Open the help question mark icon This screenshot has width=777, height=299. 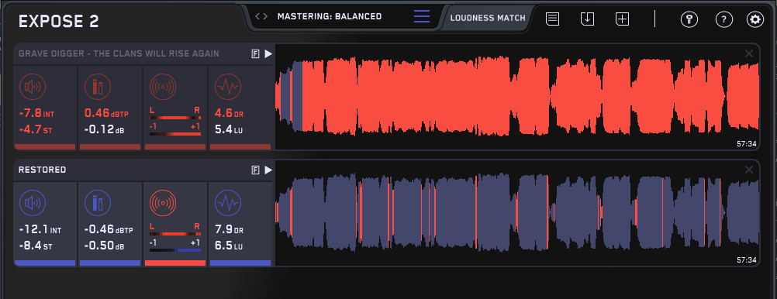pyautogui.click(x=724, y=20)
